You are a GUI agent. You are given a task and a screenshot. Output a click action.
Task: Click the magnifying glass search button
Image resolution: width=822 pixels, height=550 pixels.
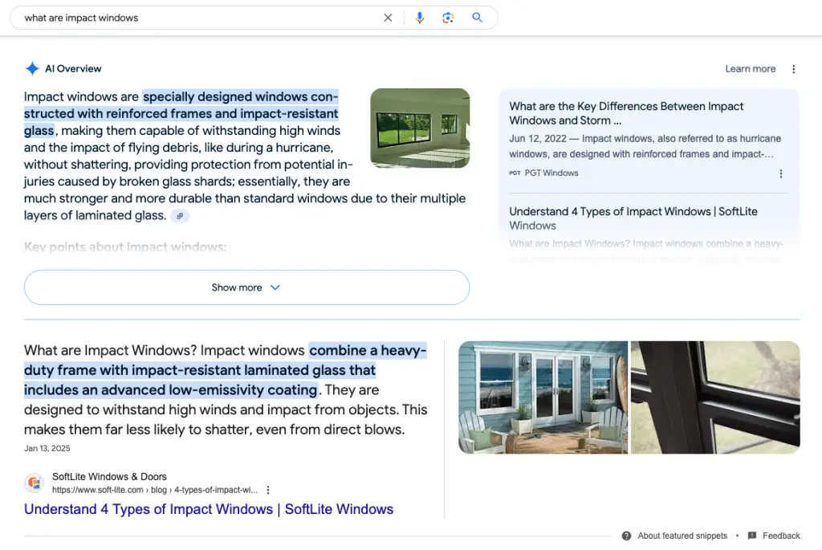tap(477, 18)
